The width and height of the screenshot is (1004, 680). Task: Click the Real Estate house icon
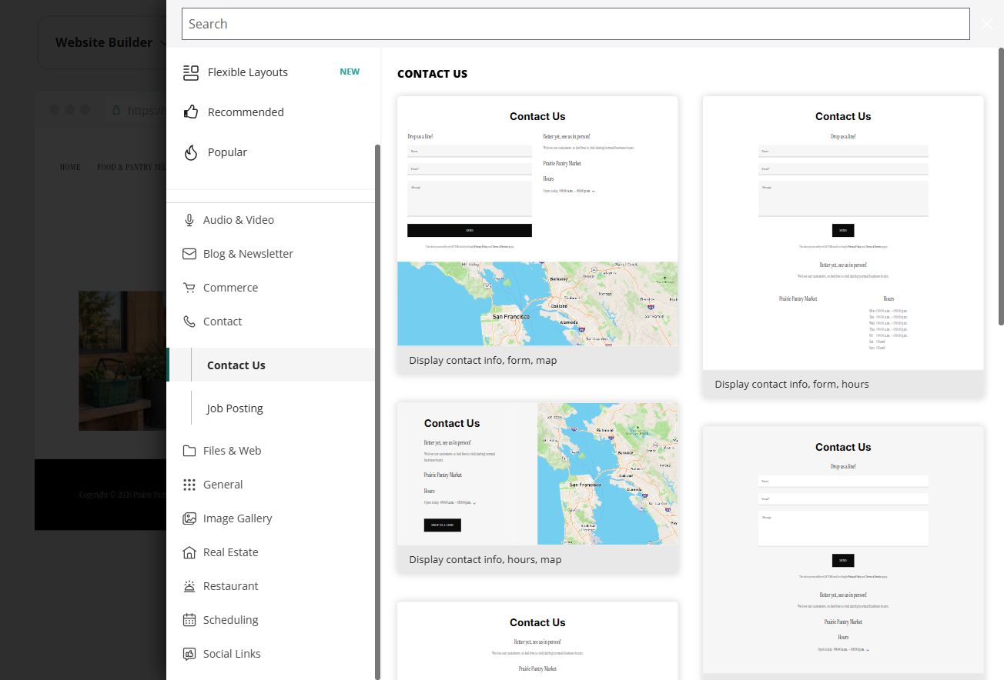tap(189, 552)
